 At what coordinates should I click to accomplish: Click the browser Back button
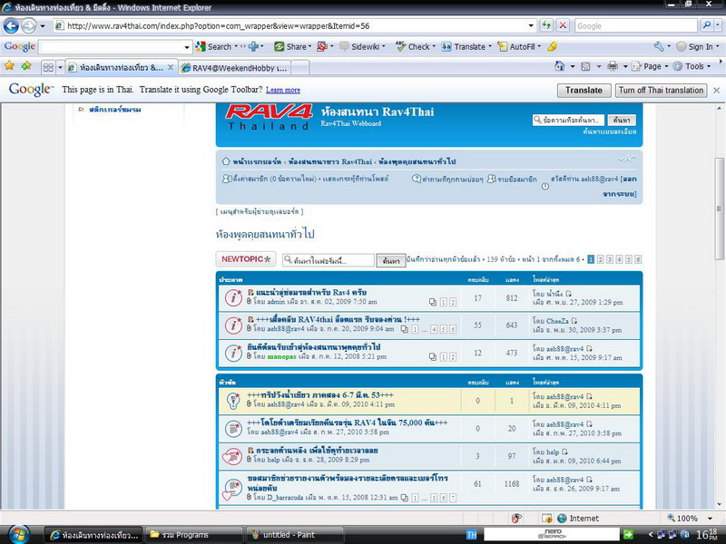pyautogui.click(x=13, y=26)
